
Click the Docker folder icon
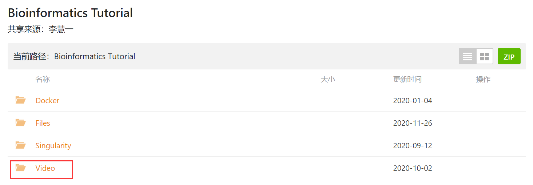(20, 100)
